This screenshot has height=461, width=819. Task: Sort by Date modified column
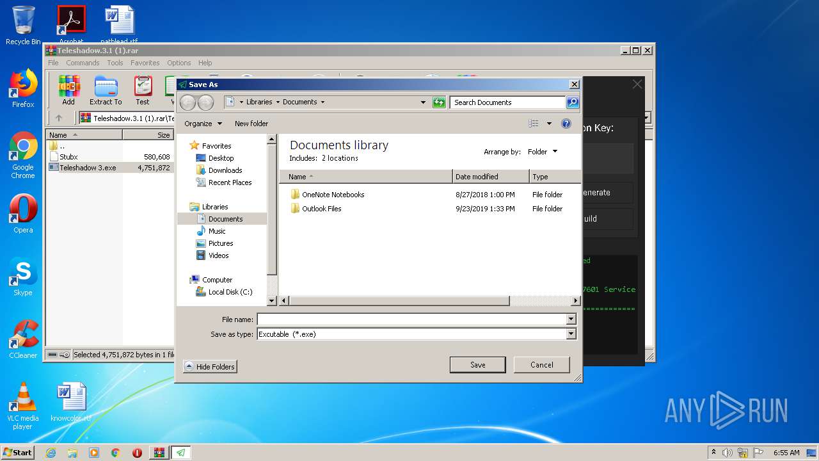pyautogui.click(x=491, y=177)
